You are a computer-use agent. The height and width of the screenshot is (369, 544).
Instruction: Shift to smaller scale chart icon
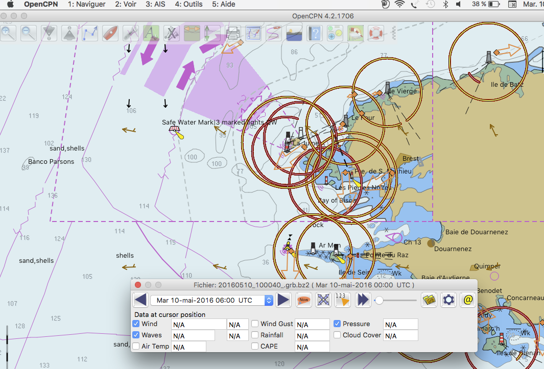tap(69, 33)
